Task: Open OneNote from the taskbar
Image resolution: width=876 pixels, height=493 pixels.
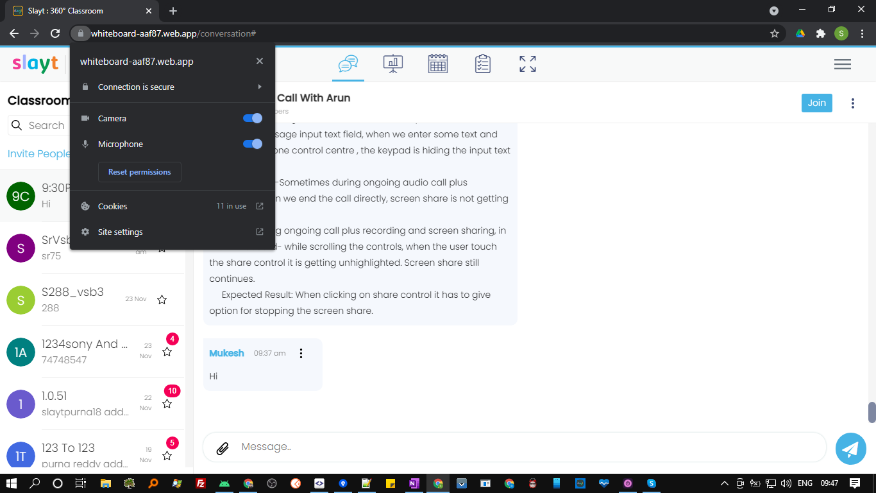Action: pos(414,483)
